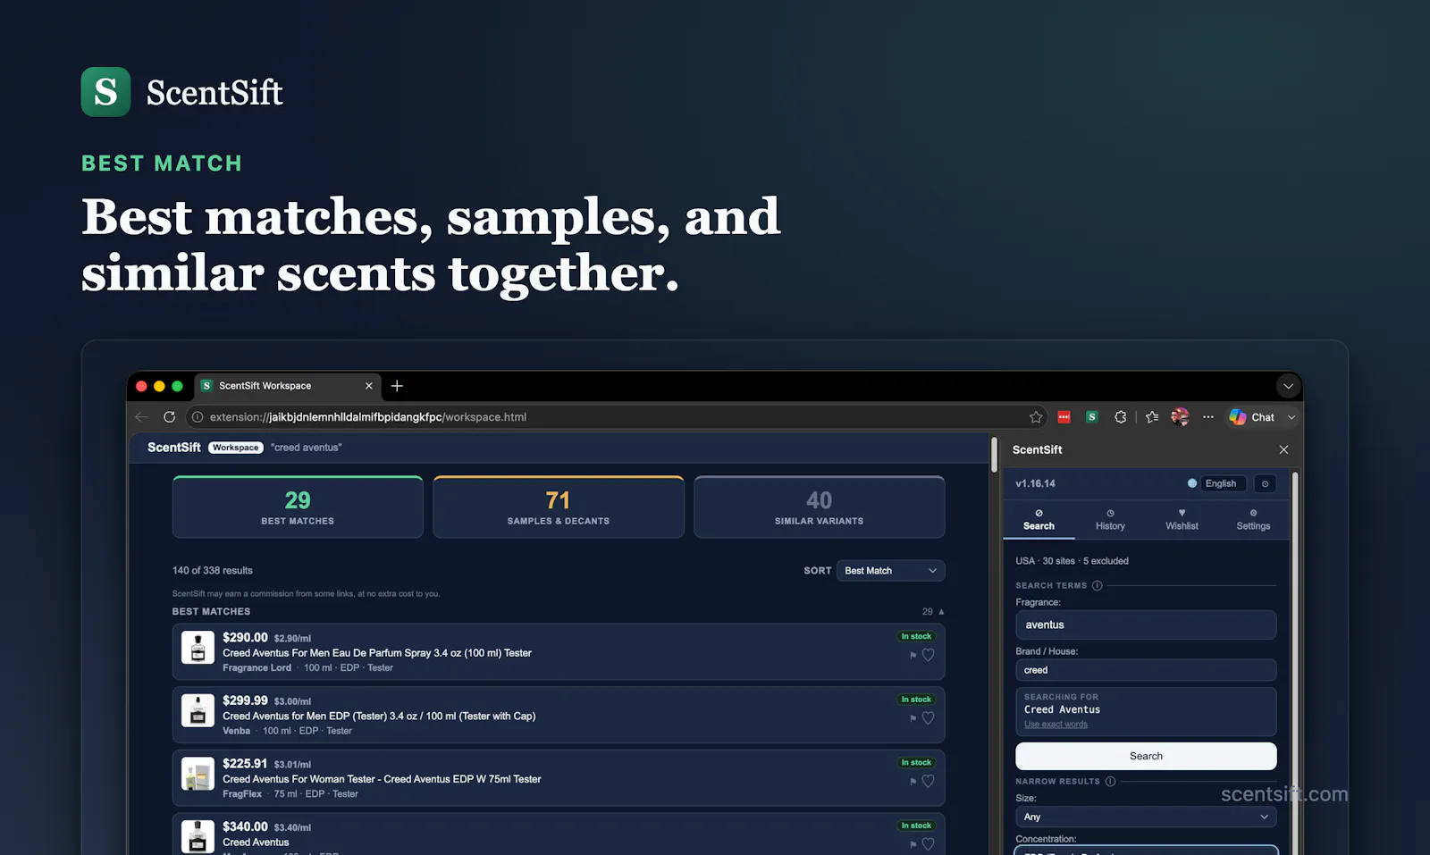Open the $299.99 listing product thumbnail
1430x855 pixels.
coord(198,710)
